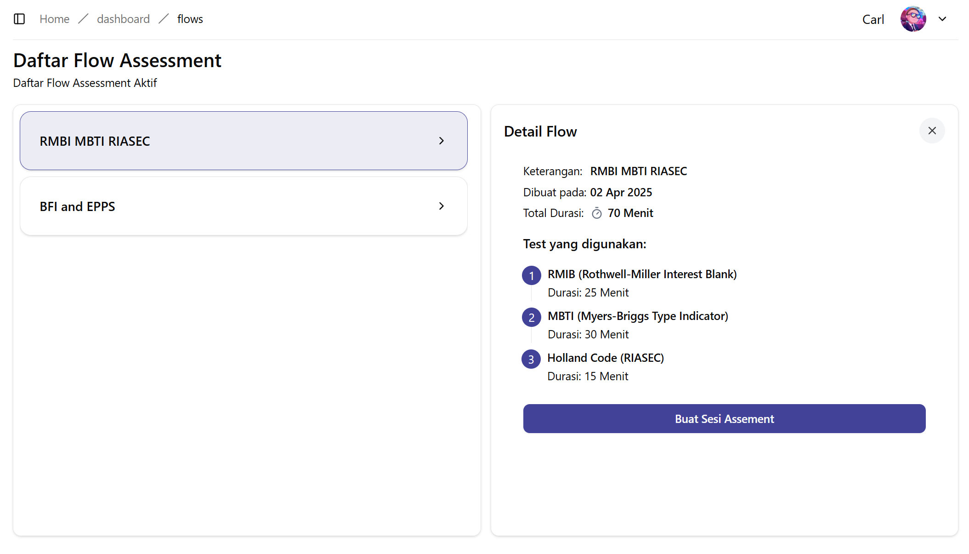
Task: Go to Home breadcrumb
Action: (x=54, y=19)
